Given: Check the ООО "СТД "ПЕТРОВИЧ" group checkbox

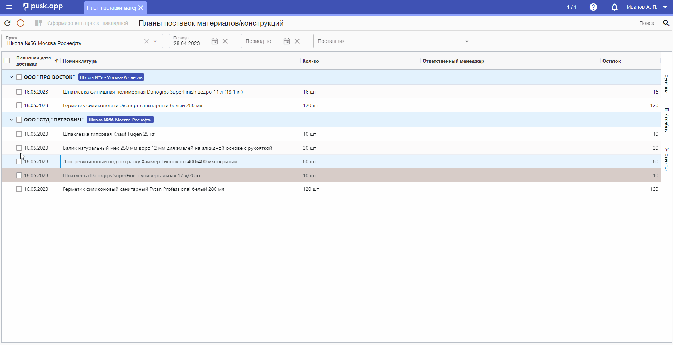Looking at the screenshot, I should [19, 120].
